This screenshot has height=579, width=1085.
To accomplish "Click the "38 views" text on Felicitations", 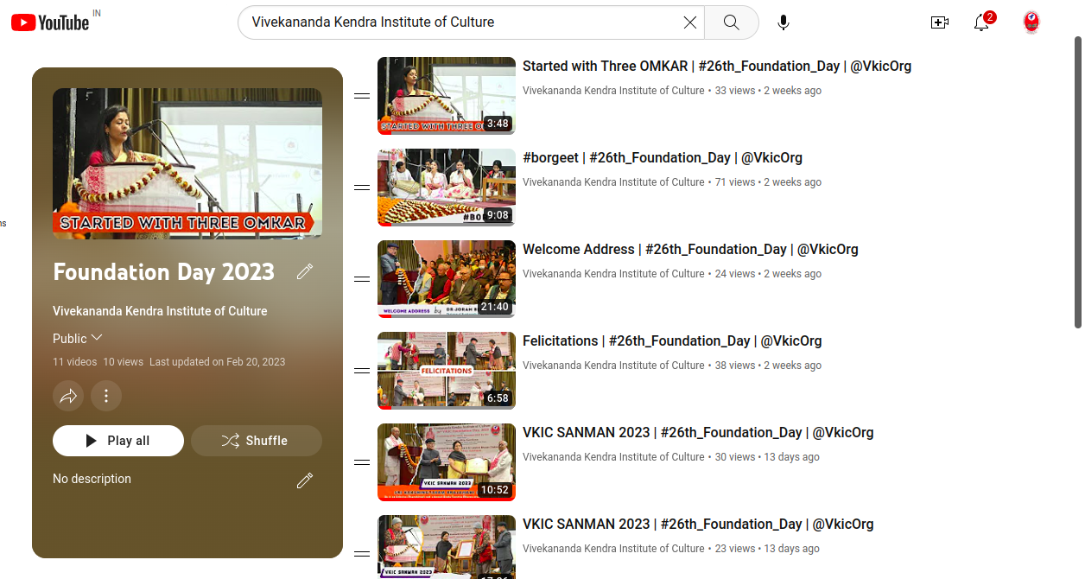I will 735,366.
